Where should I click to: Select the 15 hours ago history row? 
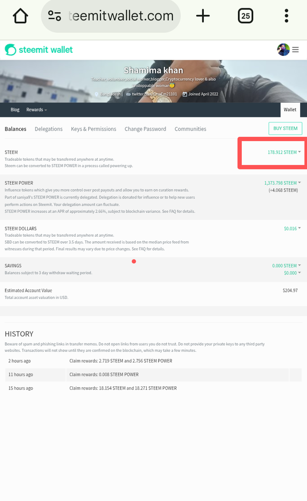pos(153,388)
